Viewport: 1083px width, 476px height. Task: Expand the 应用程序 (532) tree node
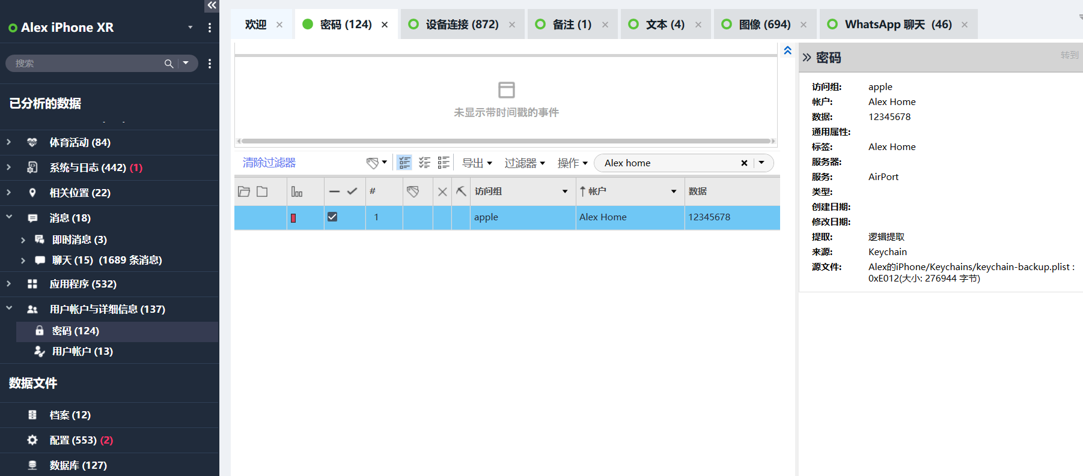pyautogui.click(x=9, y=284)
